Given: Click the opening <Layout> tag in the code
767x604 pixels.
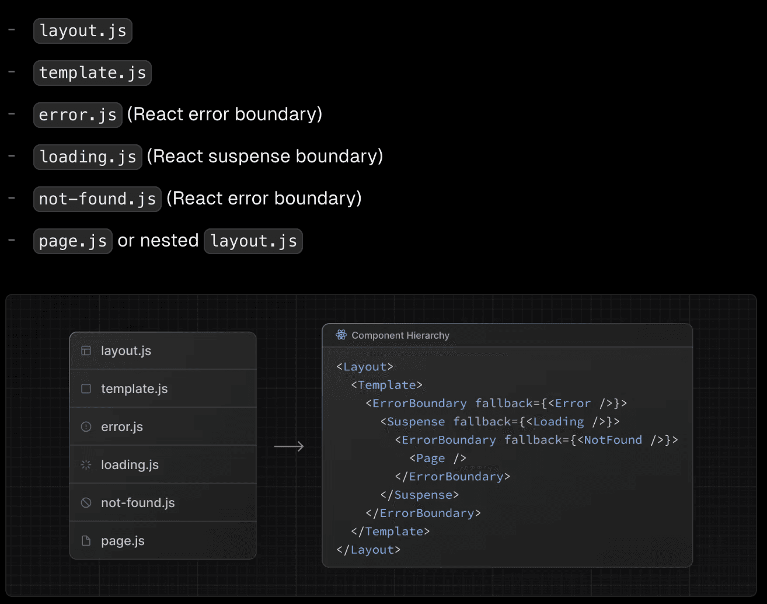Looking at the screenshot, I should click(x=365, y=367).
